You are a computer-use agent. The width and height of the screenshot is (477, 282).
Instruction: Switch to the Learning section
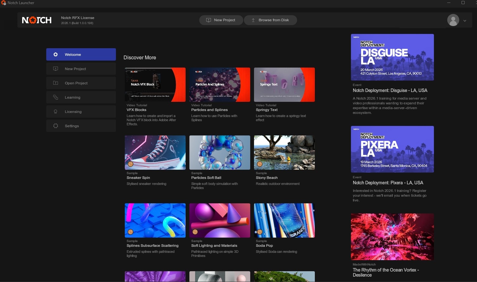81,97
